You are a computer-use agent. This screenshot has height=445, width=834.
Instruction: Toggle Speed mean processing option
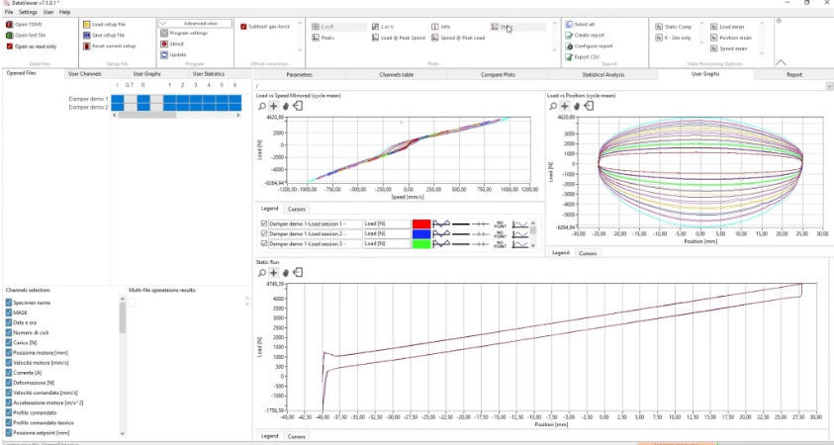click(729, 48)
